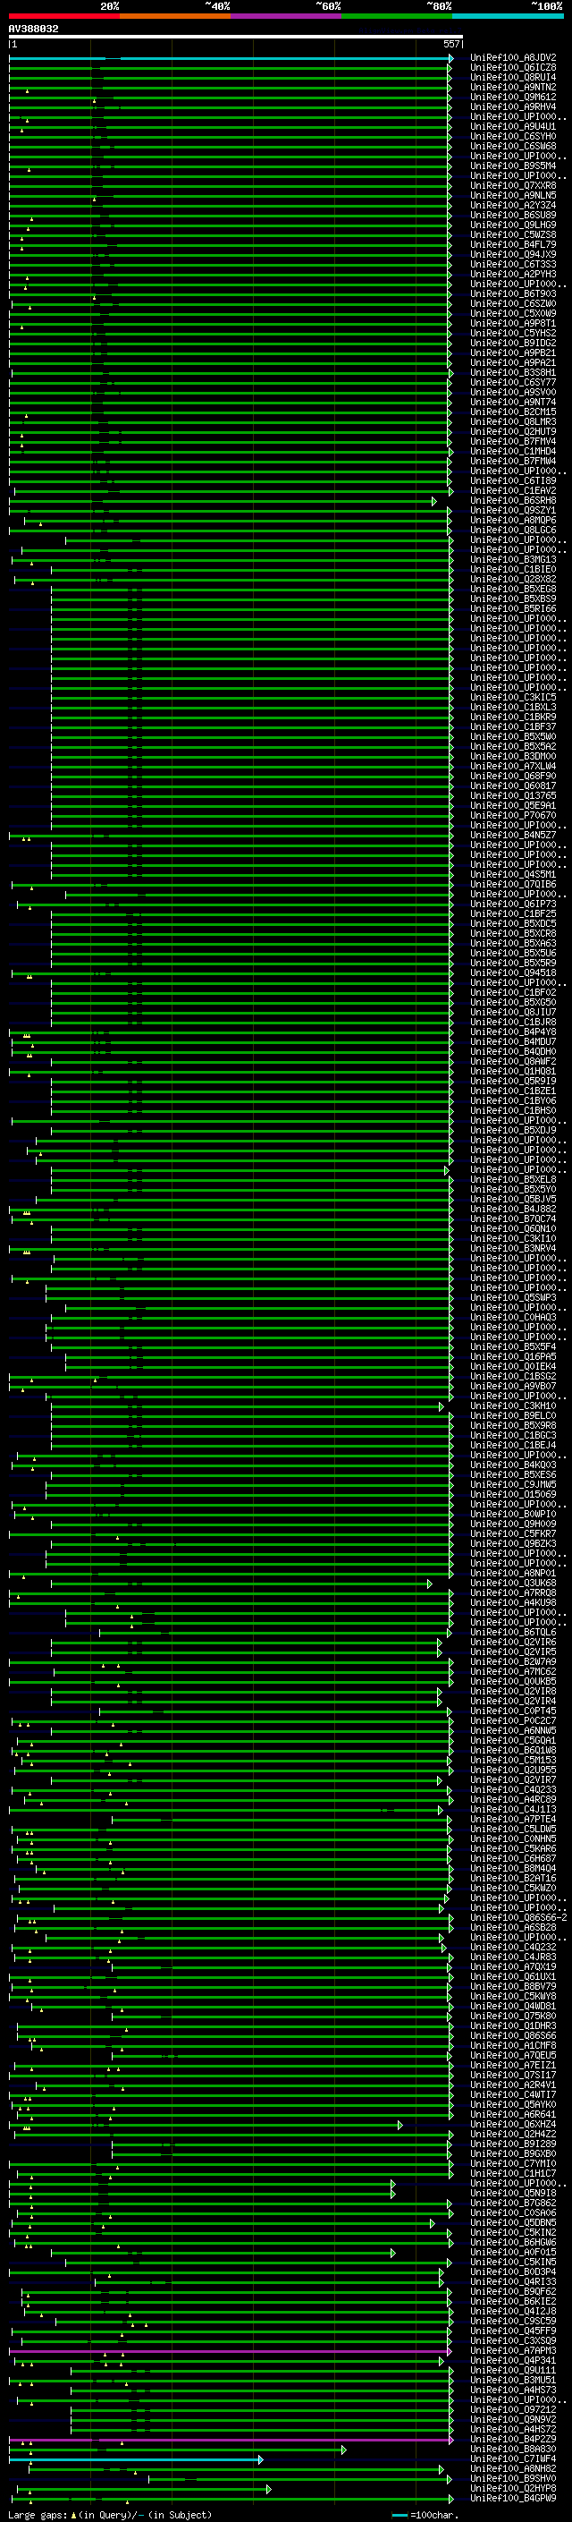Click the short cyan alignment bar for C7INF4
Screen dimensions: 572x2522
[136, 2459]
